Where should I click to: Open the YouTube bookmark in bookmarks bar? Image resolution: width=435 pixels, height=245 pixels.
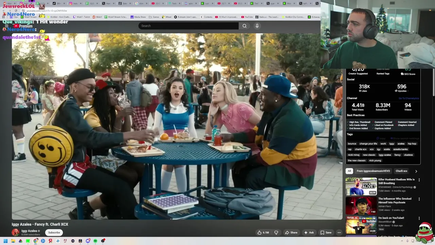247,17
